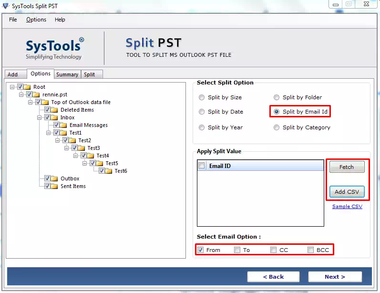Image resolution: width=380 pixels, height=293 pixels.
Task: Collapse the Top of Outlook data file node
Action: 31,102
